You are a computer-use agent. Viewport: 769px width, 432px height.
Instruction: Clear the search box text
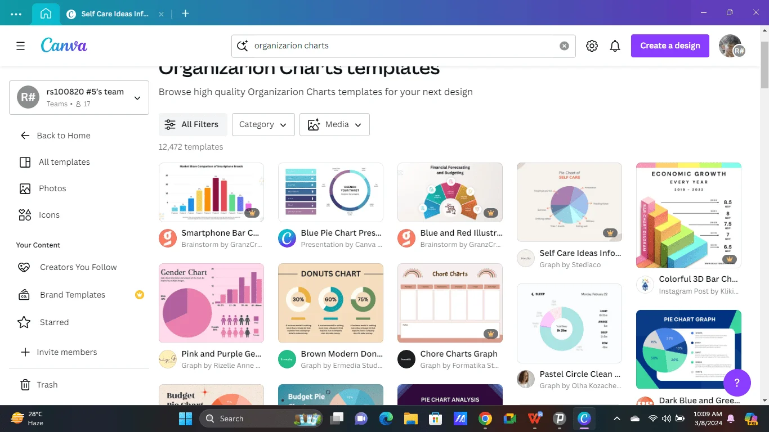(x=564, y=46)
